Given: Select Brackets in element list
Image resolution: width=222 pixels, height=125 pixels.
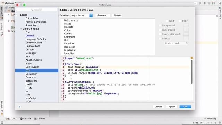Looking at the screenshot, I should pyautogui.click(x=69, y=27).
